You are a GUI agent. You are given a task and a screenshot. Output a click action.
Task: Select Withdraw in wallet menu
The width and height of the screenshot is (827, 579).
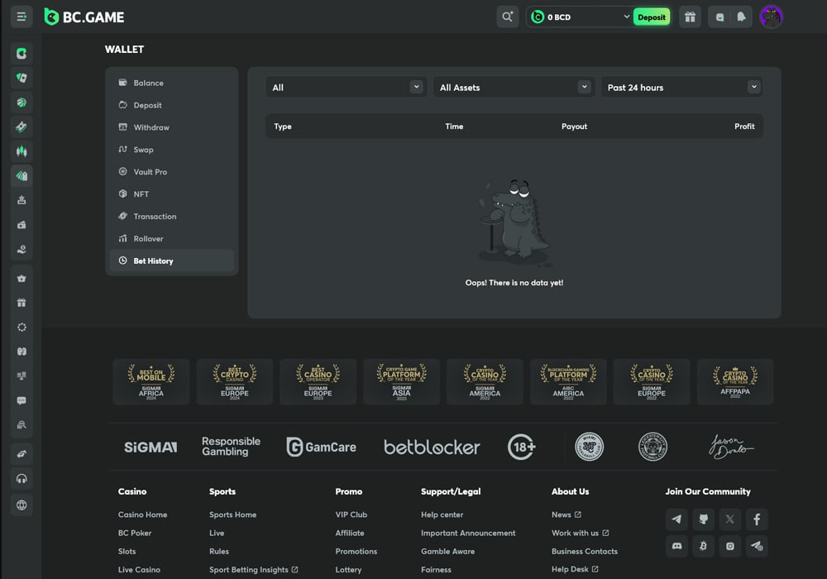[151, 127]
